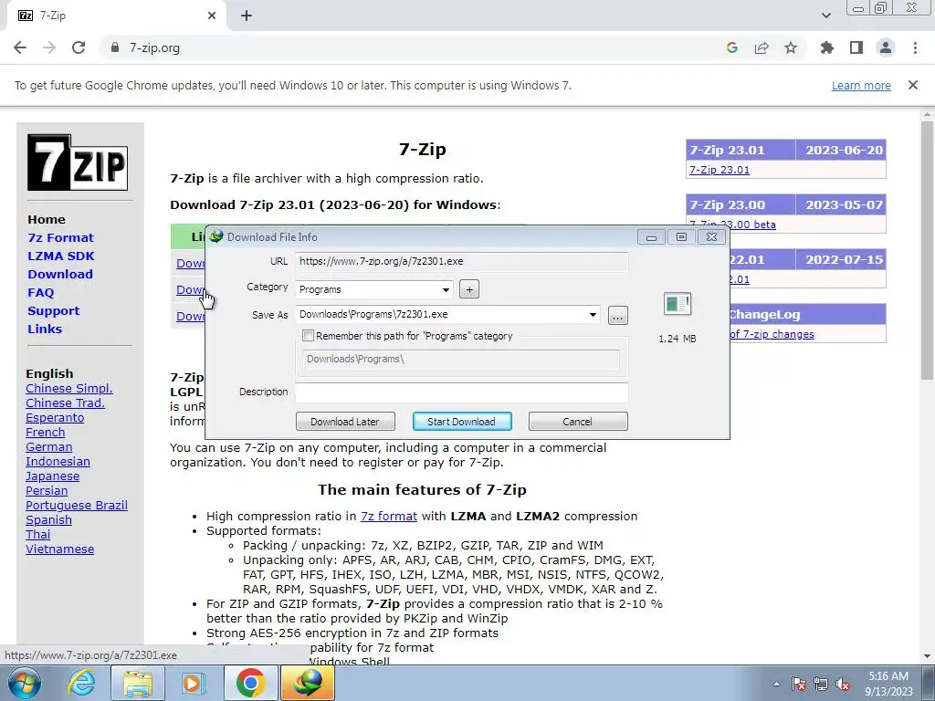The width and height of the screenshot is (935, 701).
Task: Open the FAQ sidebar link
Action: tap(40, 293)
